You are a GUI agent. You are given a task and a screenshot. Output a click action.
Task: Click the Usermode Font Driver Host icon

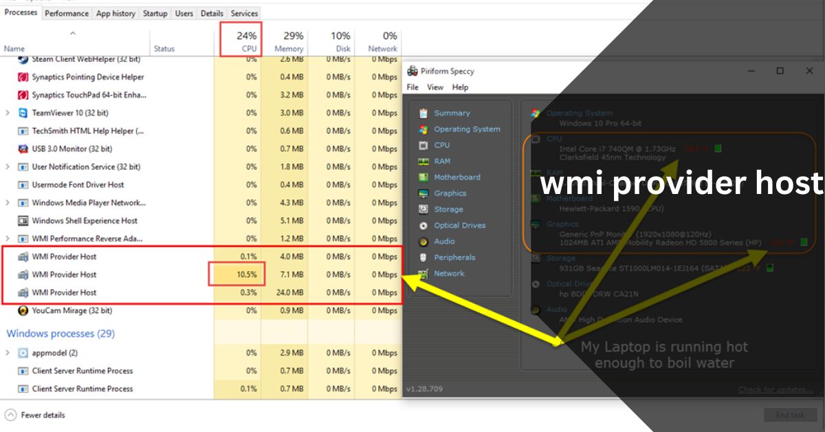[23, 184]
